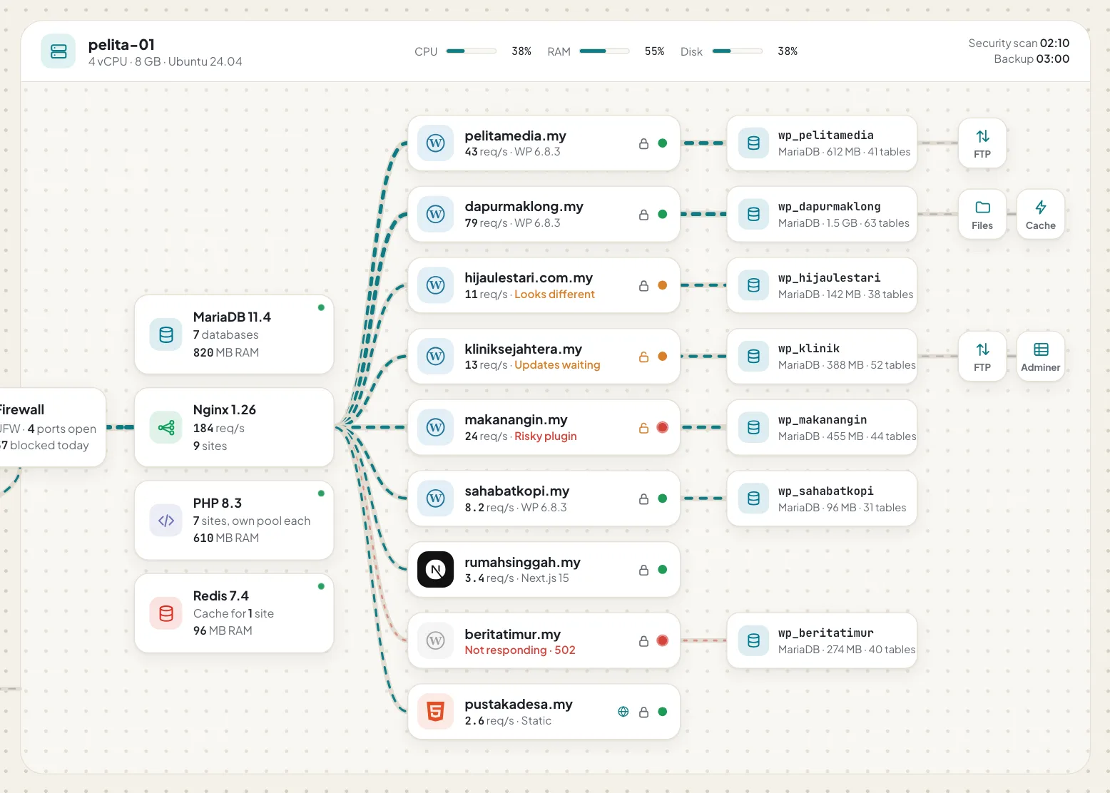This screenshot has width=1110, height=793.
Task: Click 'Cache for 1 site' on Redis card
Action: pos(233,614)
